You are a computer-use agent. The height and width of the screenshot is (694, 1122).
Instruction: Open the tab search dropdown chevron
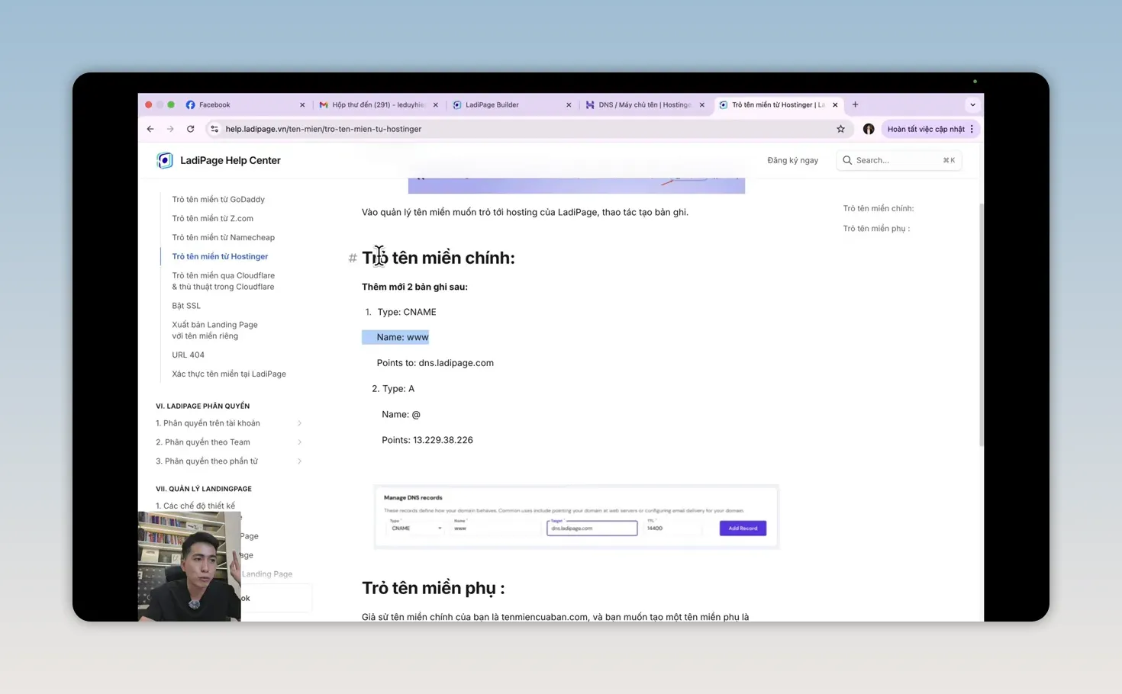point(972,104)
